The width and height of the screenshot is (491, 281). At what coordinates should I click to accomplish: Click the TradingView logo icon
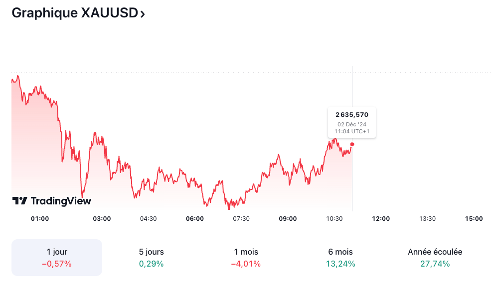click(x=20, y=201)
